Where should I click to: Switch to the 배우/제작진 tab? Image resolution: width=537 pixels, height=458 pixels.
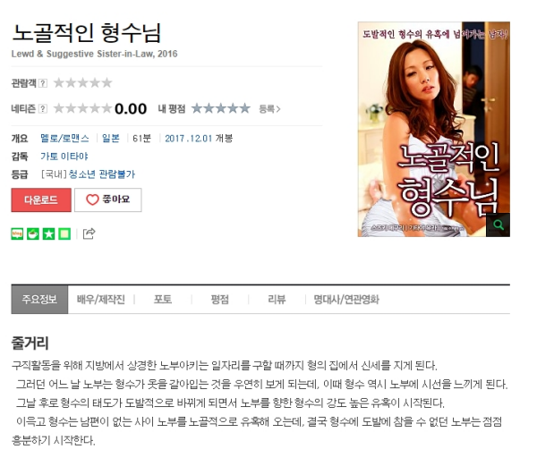tap(100, 300)
